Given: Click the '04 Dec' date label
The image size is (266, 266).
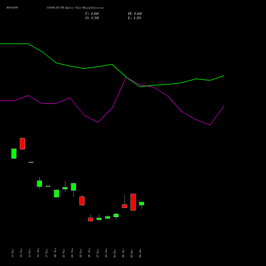Looking at the screenshot, I should [x=140, y=253].
